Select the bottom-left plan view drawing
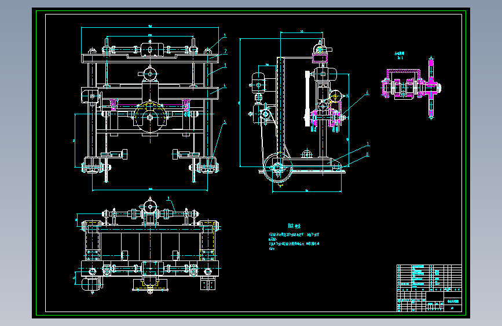The image size is (502, 326). coord(148,245)
